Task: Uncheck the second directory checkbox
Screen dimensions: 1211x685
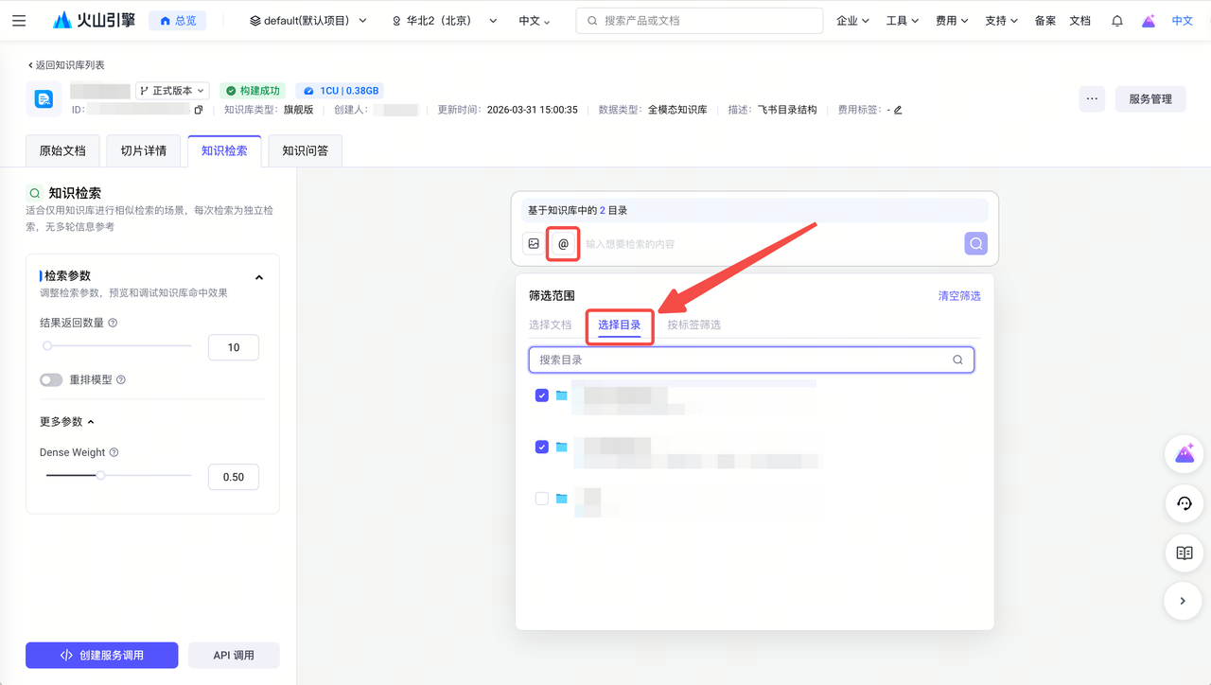Action: [542, 447]
